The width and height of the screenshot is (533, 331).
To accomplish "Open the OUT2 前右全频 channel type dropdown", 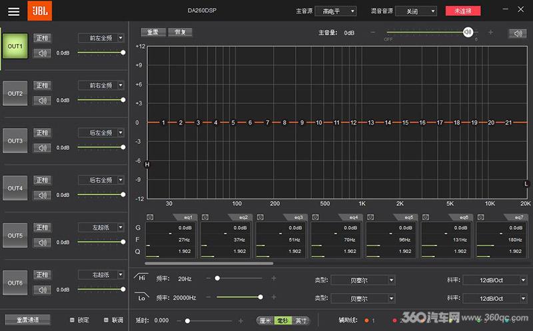I will [x=101, y=85].
